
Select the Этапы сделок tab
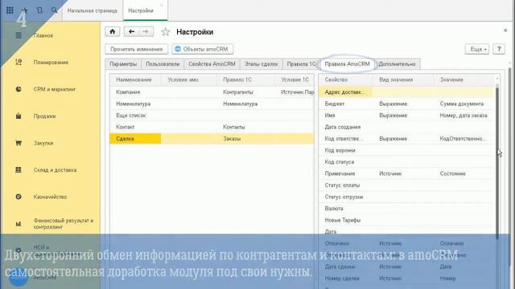(x=261, y=64)
